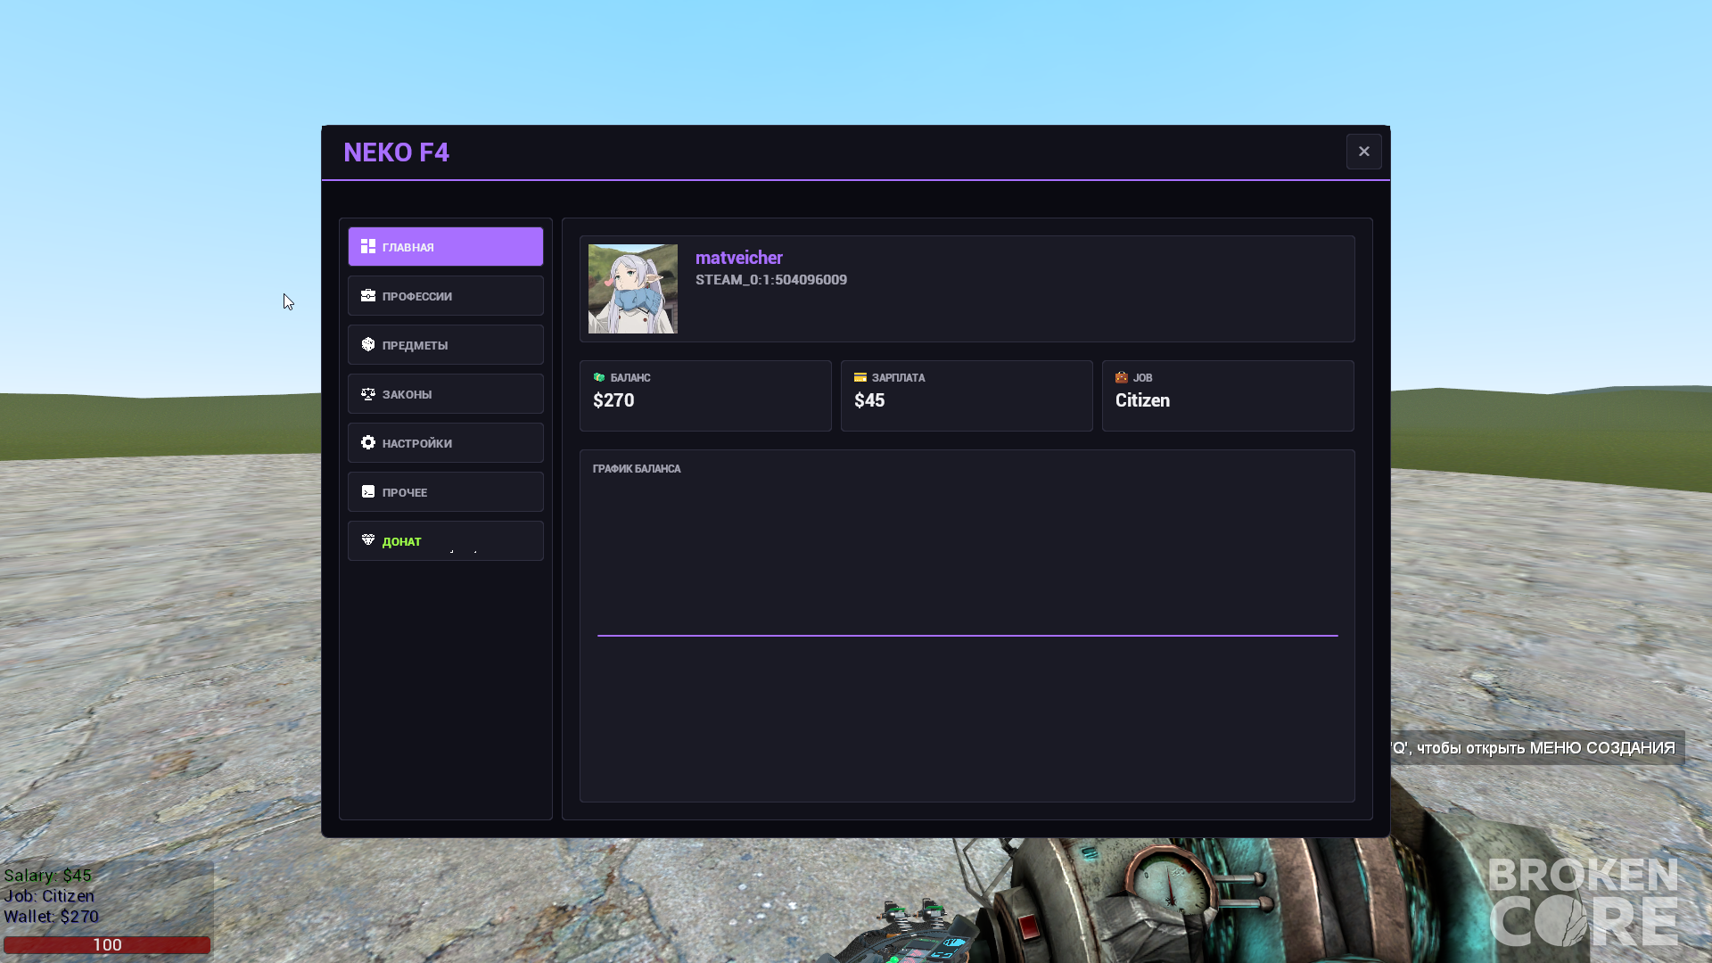Screen dimensions: 1712x963
Task: Click the cube icon beside ПРЕДМЕТЫ
Action: pos(368,344)
